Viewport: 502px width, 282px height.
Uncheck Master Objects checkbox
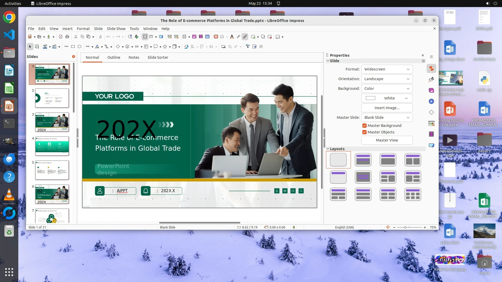coord(364,132)
